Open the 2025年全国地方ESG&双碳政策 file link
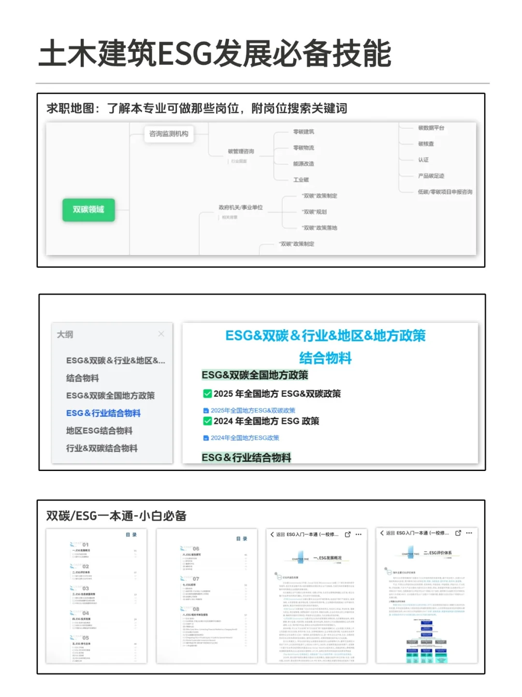Image resolution: width=522 pixels, height=697 pixels. [x=254, y=410]
